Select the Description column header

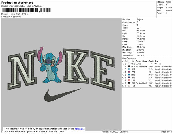[x=142, y=61]
